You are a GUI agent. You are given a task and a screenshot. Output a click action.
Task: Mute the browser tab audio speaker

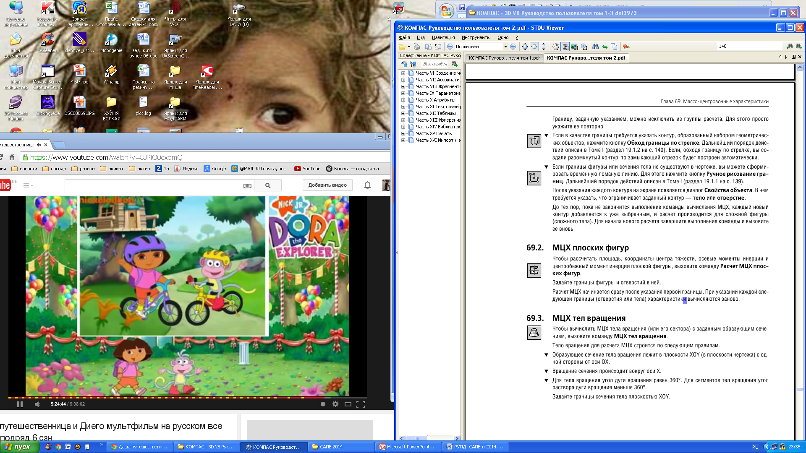(39, 145)
